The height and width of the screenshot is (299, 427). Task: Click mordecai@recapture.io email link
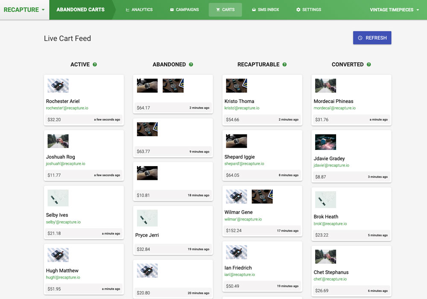pos(335,108)
